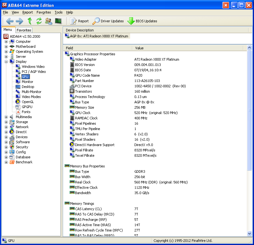The image size is (254, 245).
Task: Open the Manage Users icon in toolbar
Action: (x=49, y=21)
